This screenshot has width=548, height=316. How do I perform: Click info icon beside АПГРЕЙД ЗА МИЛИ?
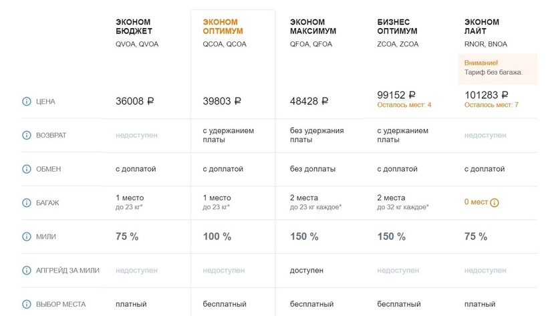click(27, 271)
